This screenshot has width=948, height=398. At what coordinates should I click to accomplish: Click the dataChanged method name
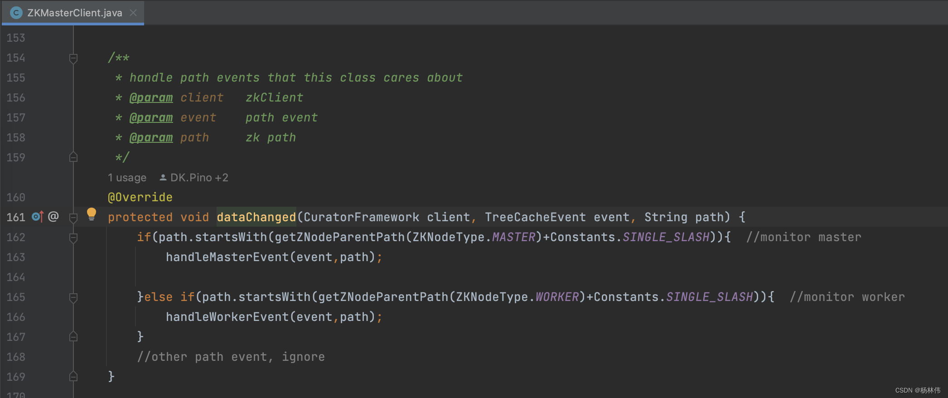click(x=256, y=217)
